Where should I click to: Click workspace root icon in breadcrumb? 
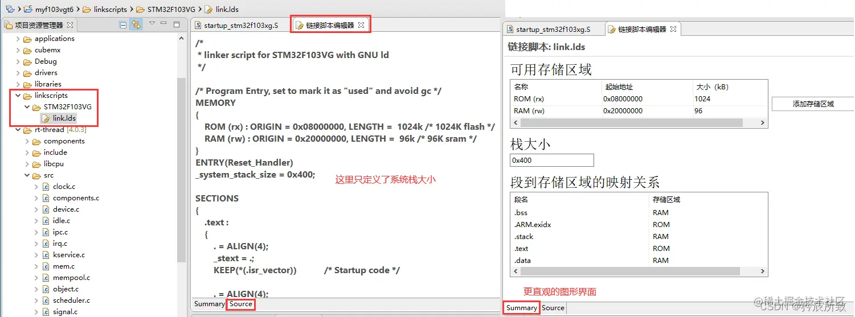[x=10, y=9]
